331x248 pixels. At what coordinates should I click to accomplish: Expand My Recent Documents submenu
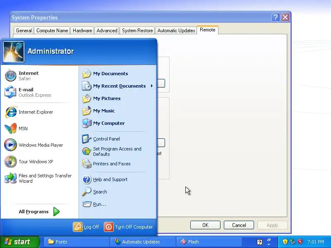click(x=118, y=86)
